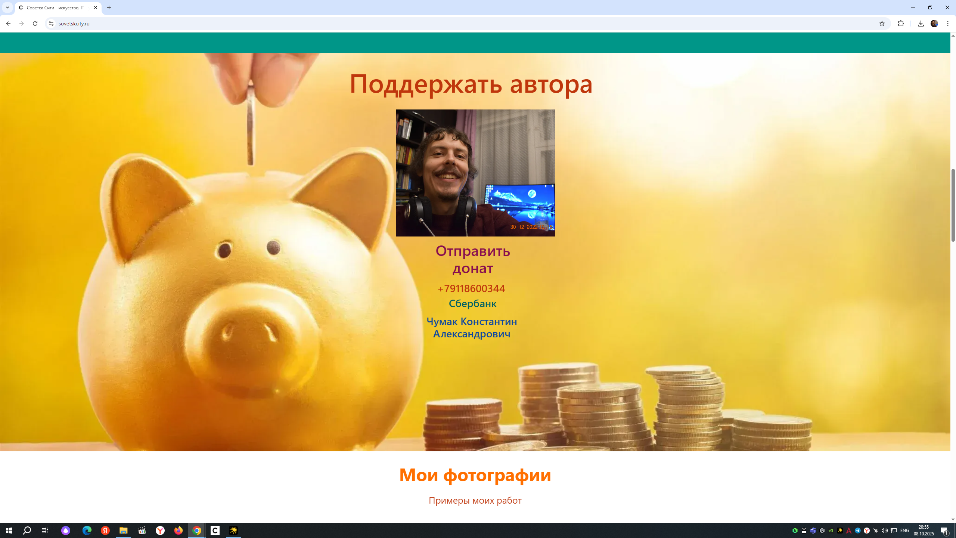
Task: Open the Chrome profile avatar
Action: click(934, 24)
